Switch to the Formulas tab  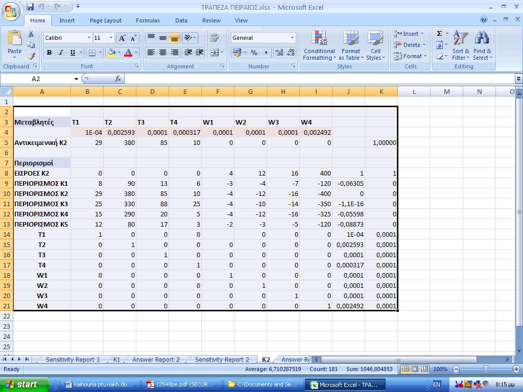click(148, 20)
